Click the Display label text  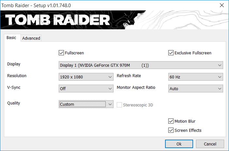[14, 64]
